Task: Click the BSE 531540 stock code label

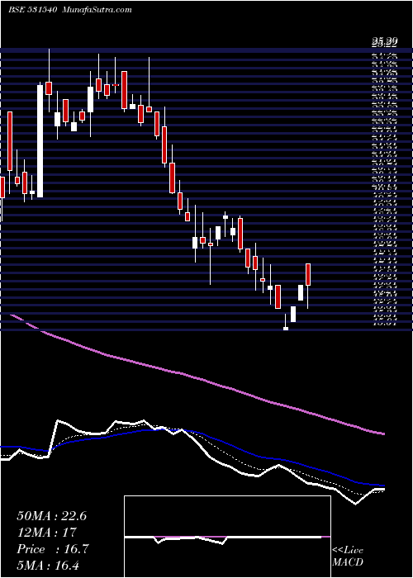Action: (x=32, y=10)
